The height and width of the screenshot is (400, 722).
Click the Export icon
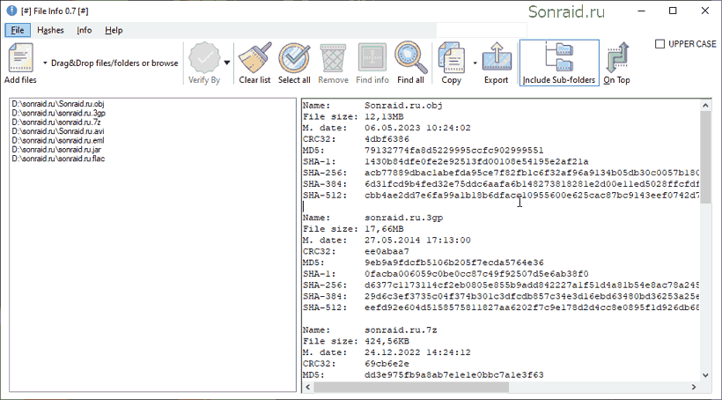click(497, 57)
